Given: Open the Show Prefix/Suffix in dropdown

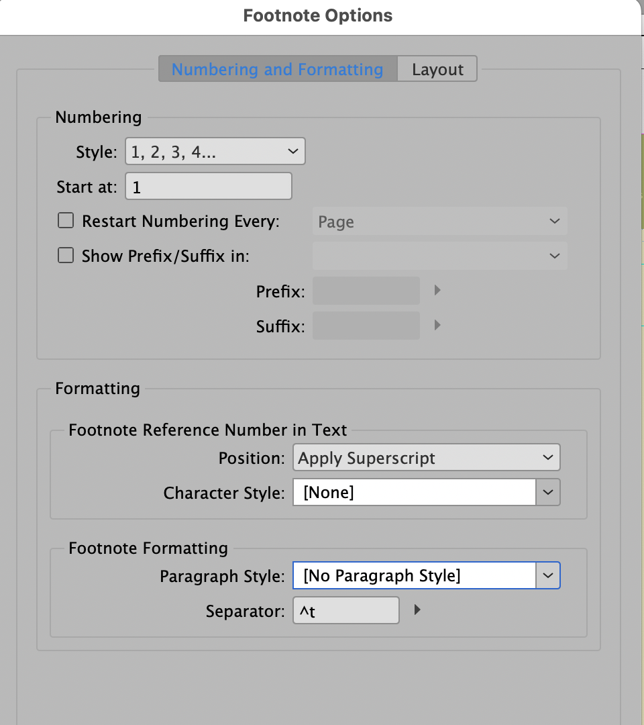Looking at the screenshot, I should 439,256.
